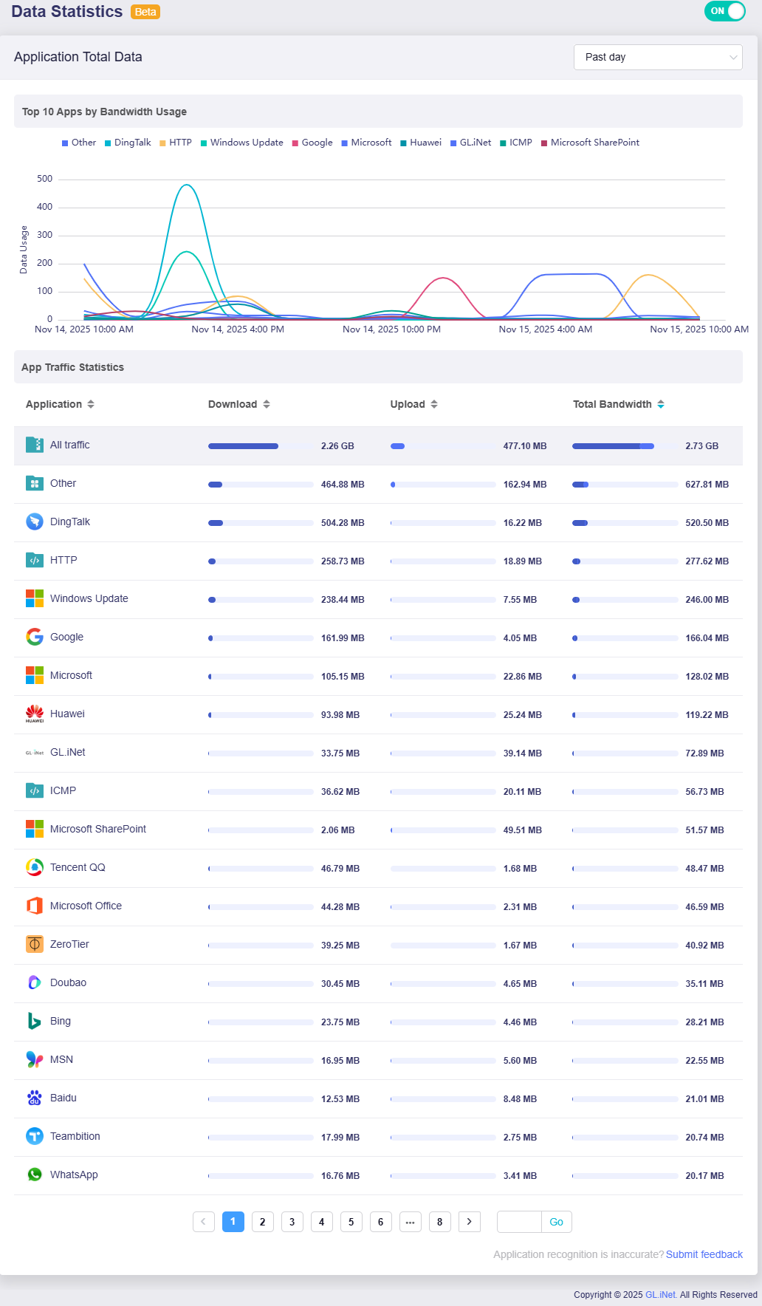
Task: Click the next page arrow
Action: [x=469, y=1222]
